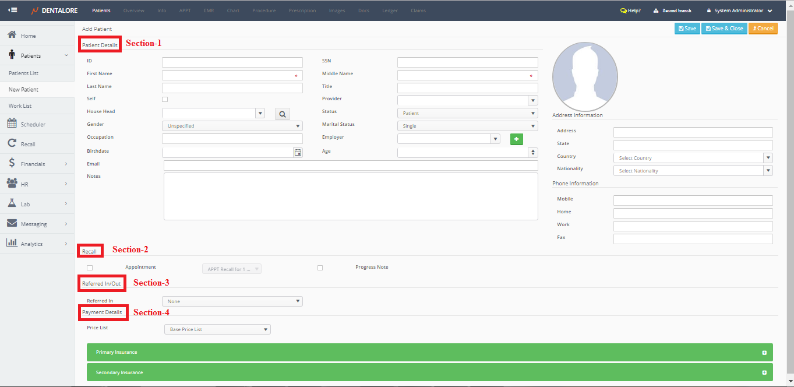Viewport: 794px width, 387px height.
Task: Expand the Primary Insurance plus icon
Action: 764,353
